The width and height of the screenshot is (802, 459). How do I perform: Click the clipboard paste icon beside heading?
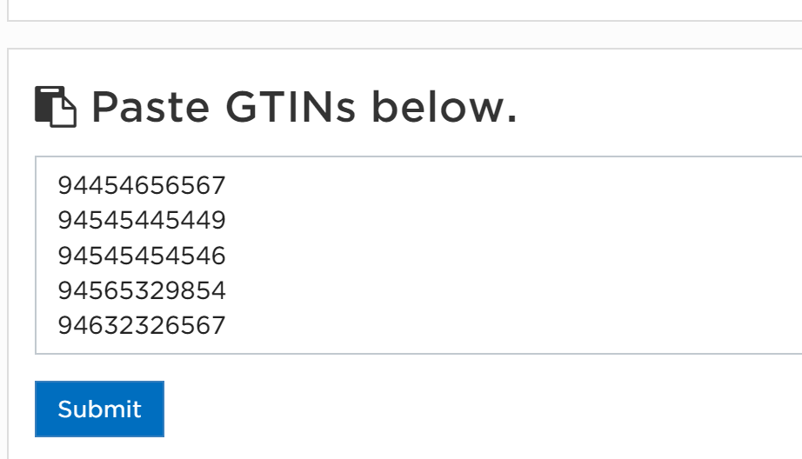click(56, 106)
